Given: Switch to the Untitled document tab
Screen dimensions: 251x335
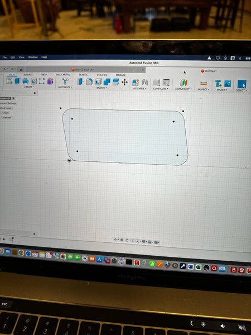Looking at the screenshot, I should click(209, 71).
